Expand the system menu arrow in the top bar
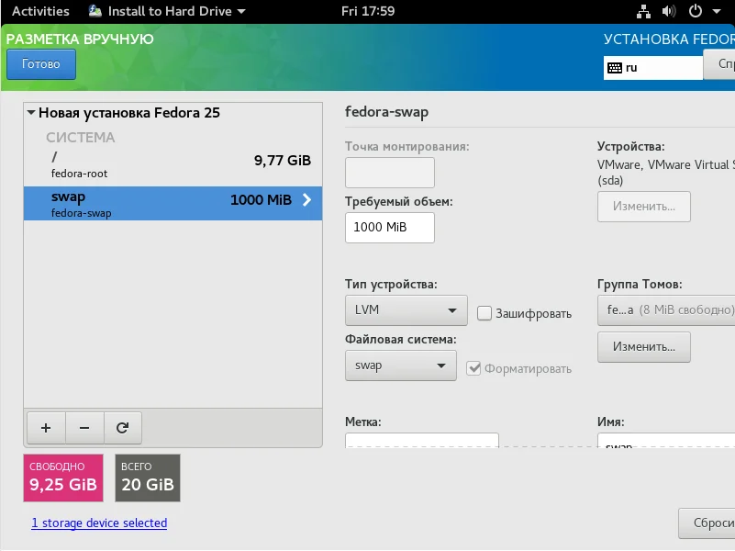 click(x=717, y=11)
